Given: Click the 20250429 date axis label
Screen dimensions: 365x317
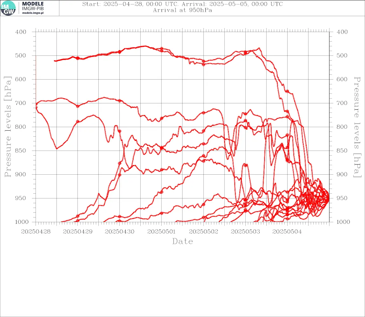Looking at the screenshot, I should point(77,232).
